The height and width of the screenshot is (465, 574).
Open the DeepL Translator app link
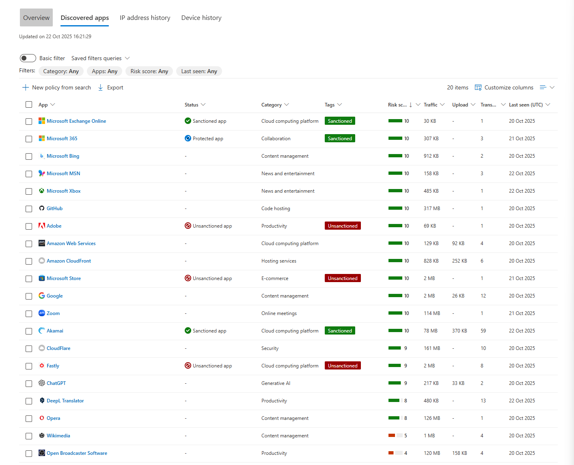coord(65,401)
